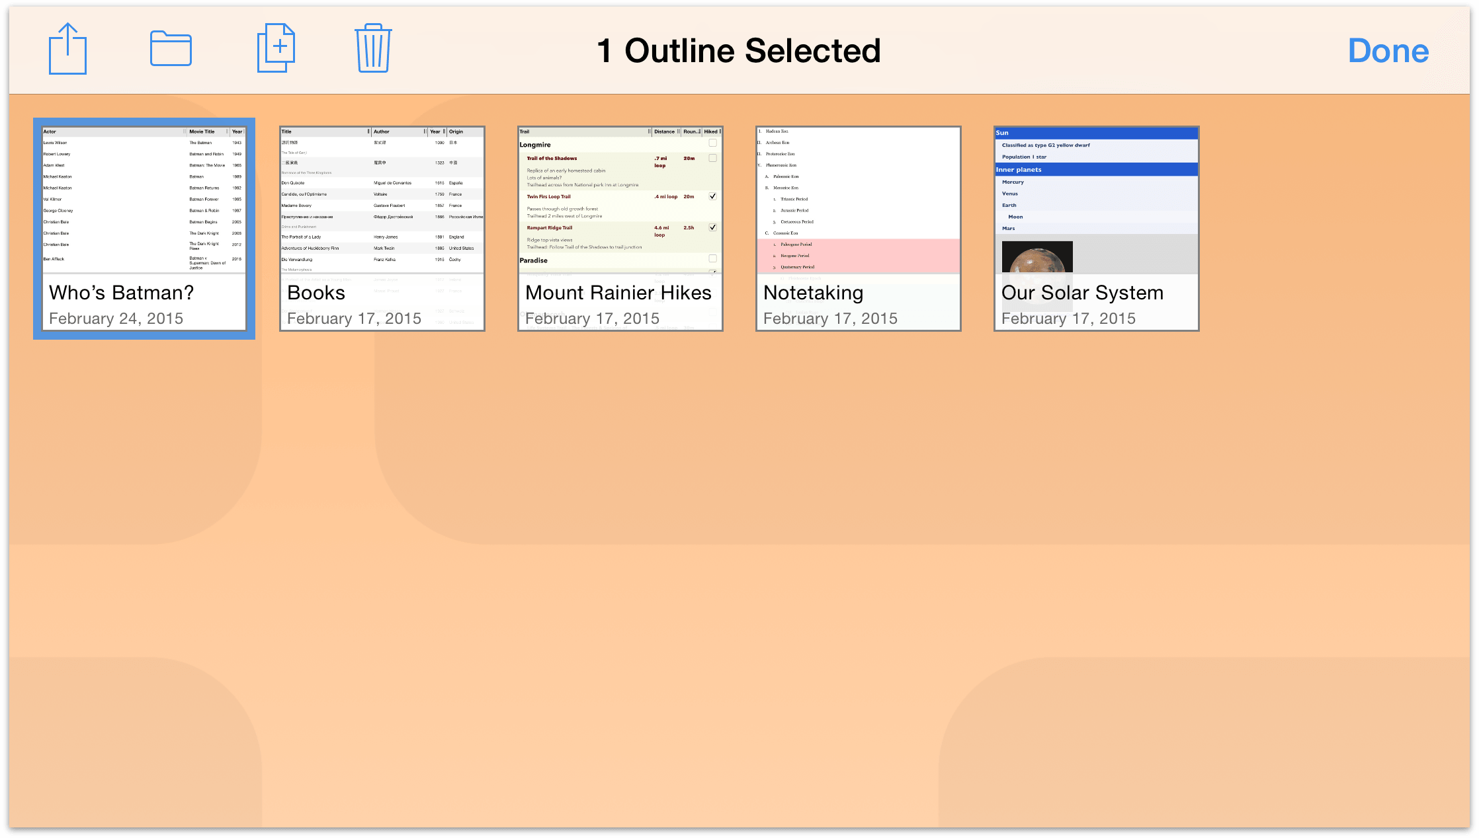1479x838 pixels.
Task: Open the Move to Folder icon
Action: click(x=171, y=49)
